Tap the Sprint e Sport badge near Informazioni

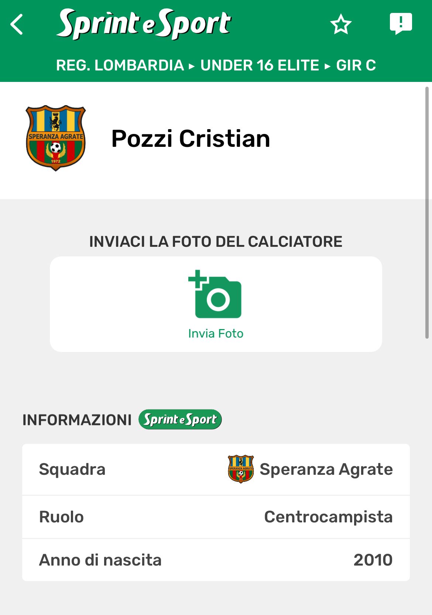tap(180, 419)
